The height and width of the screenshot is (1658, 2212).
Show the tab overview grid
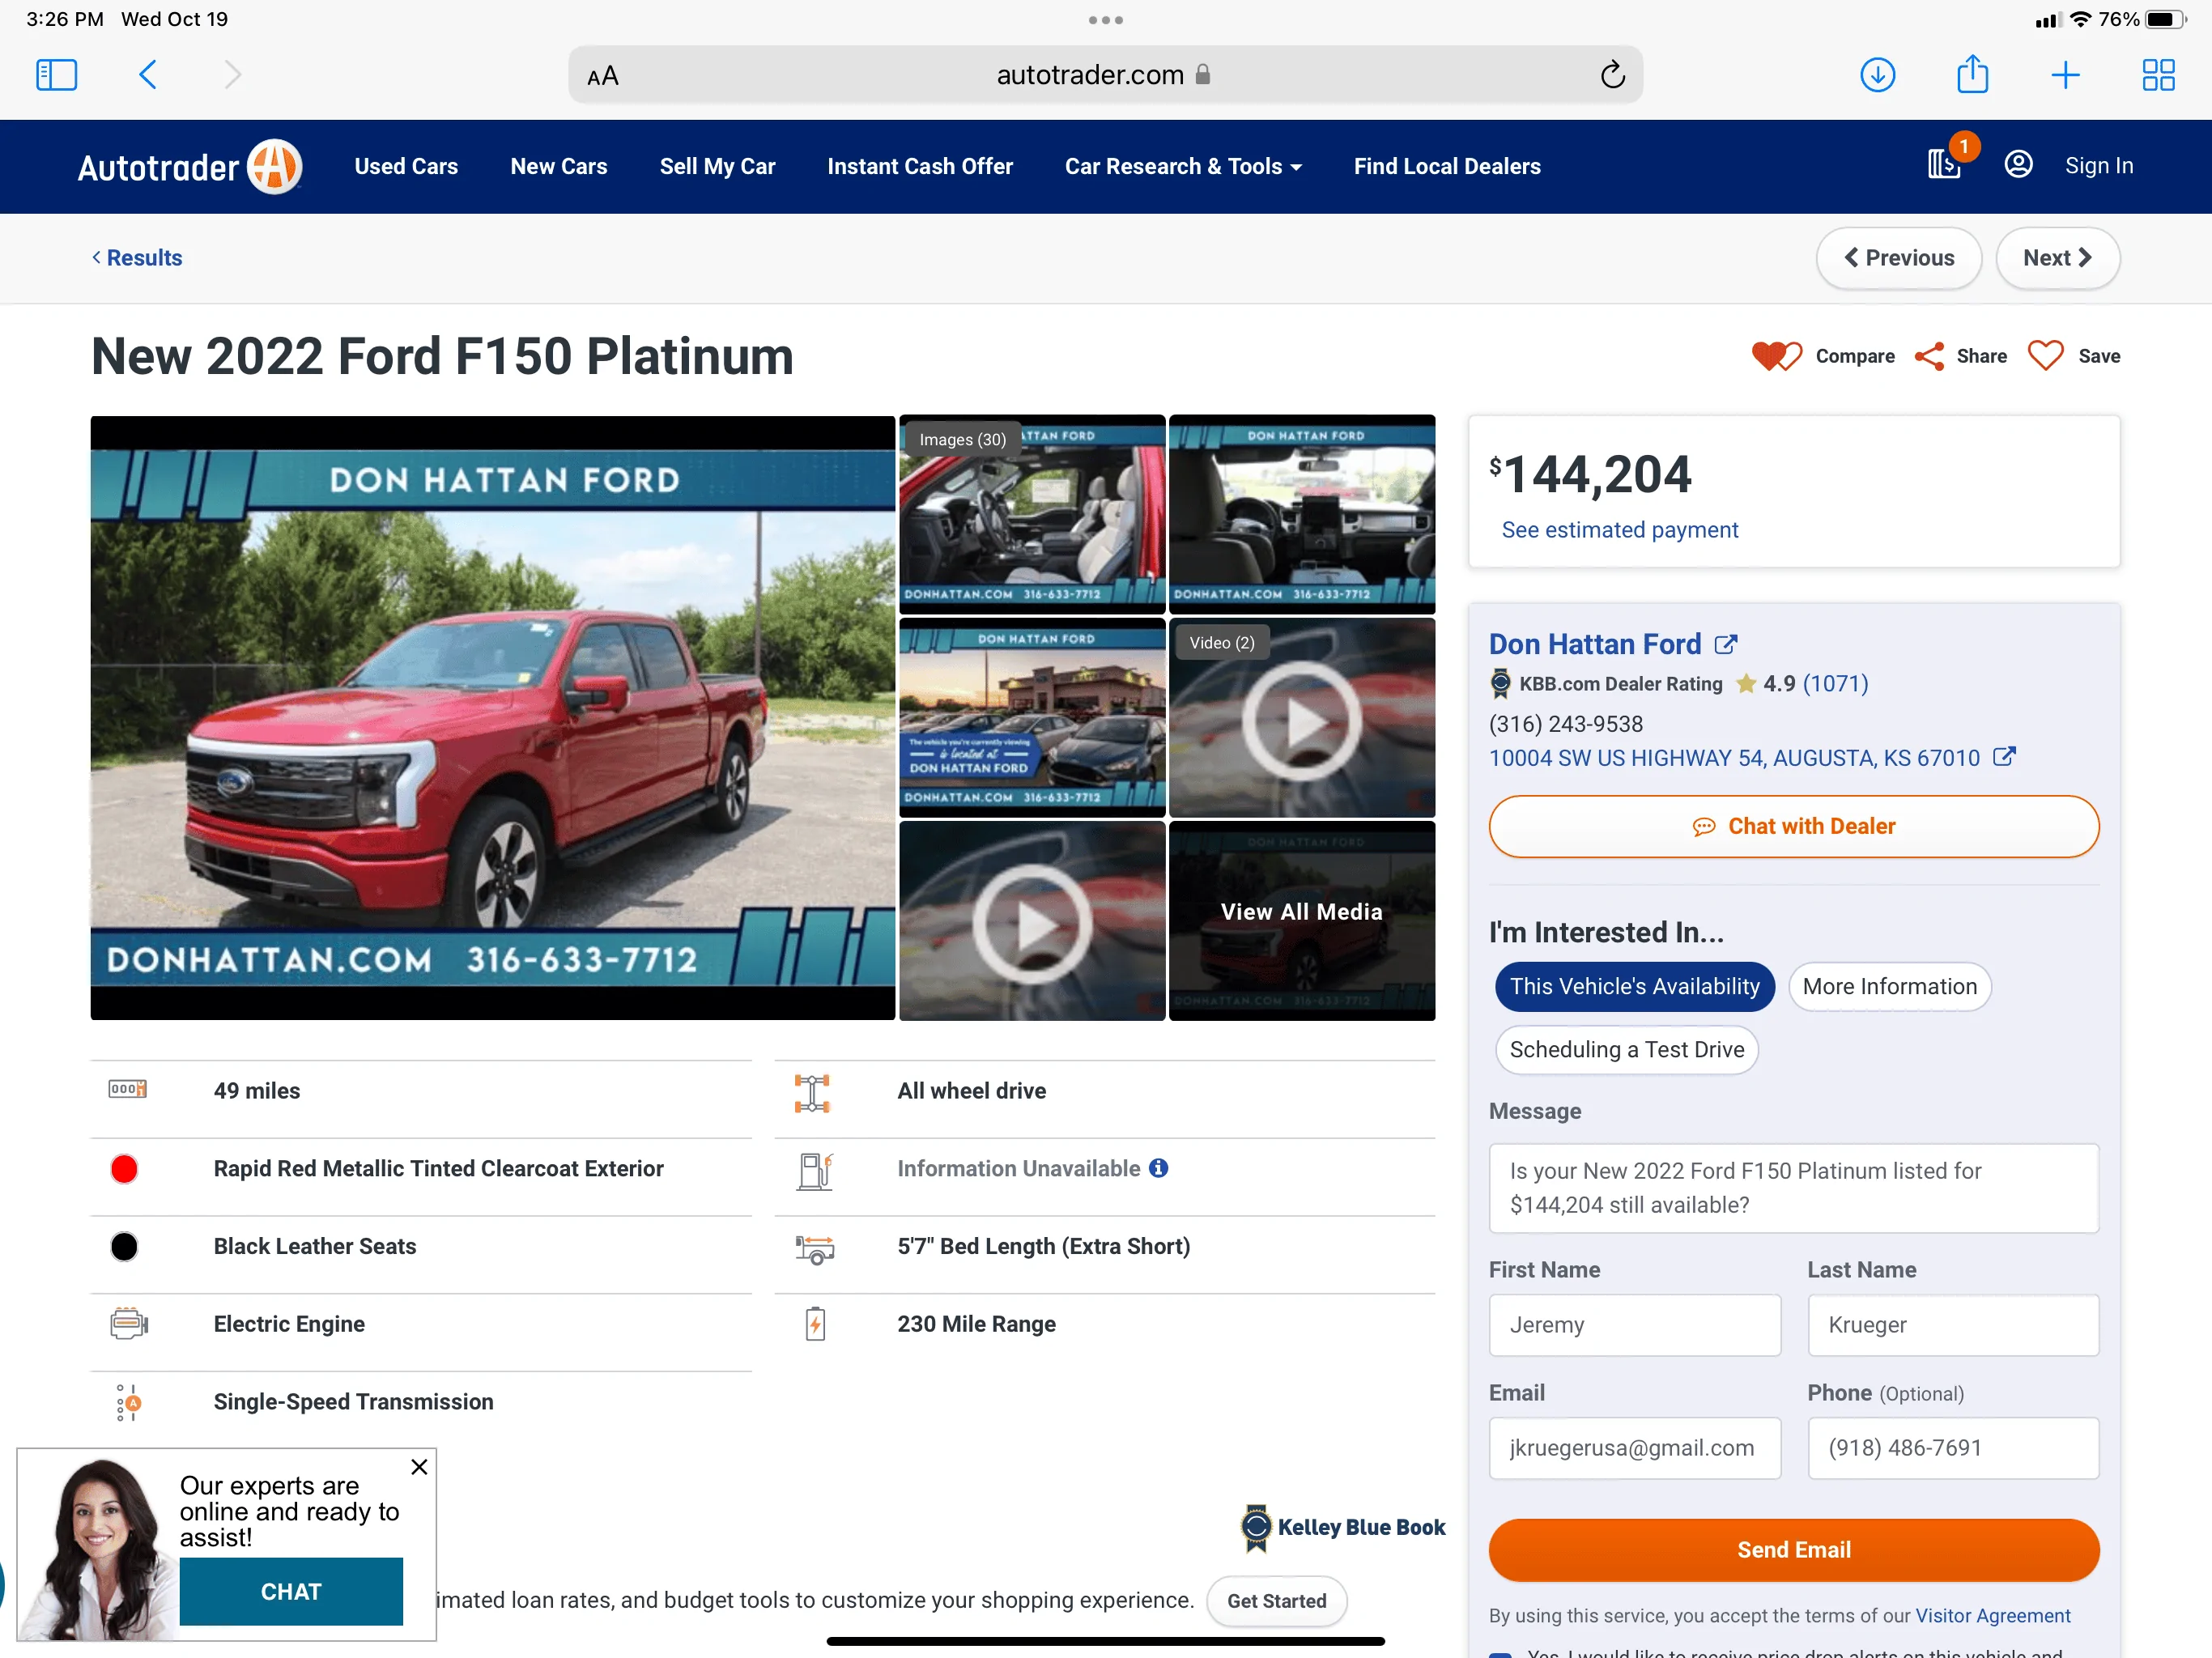[2158, 75]
